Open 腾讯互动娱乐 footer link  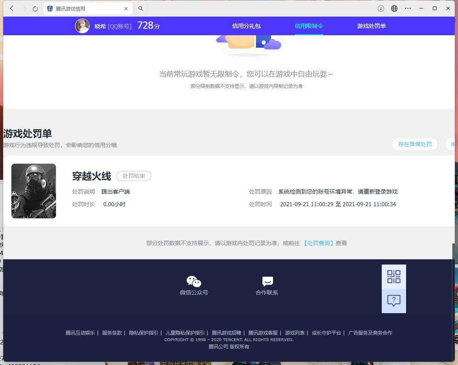[x=80, y=333]
